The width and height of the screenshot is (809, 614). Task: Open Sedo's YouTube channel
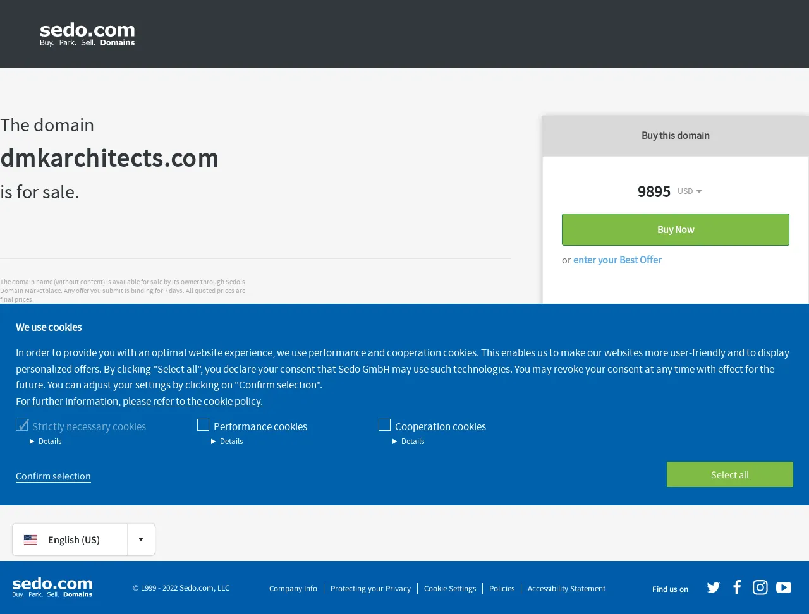(x=784, y=587)
